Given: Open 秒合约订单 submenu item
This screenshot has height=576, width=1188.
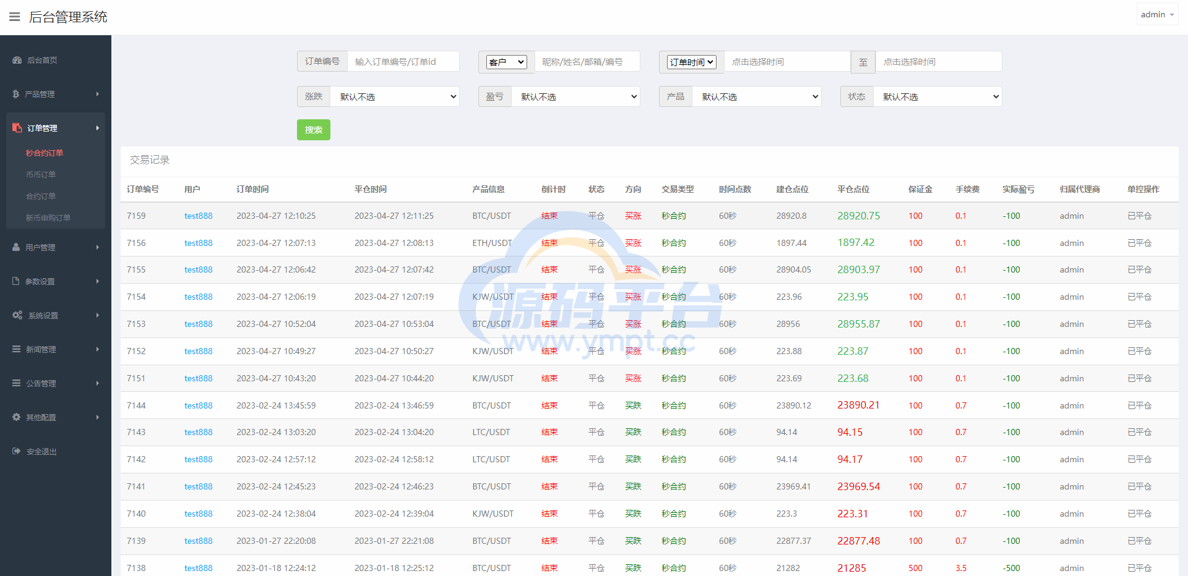Looking at the screenshot, I should click(45, 153).
